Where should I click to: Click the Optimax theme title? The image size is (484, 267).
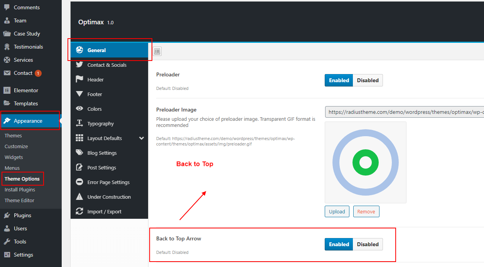click(x=91, y=22)
